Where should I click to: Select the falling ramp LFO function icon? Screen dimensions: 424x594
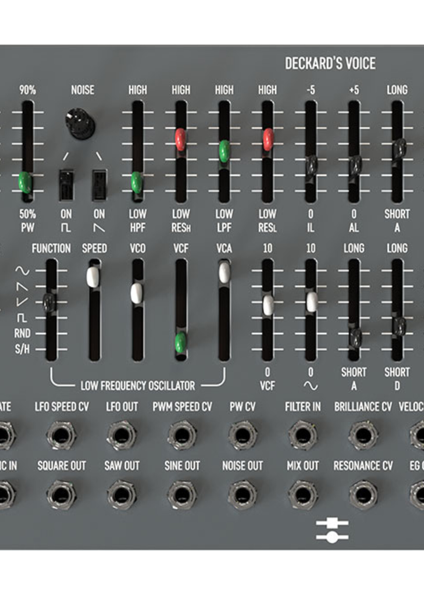click(22, 287)
